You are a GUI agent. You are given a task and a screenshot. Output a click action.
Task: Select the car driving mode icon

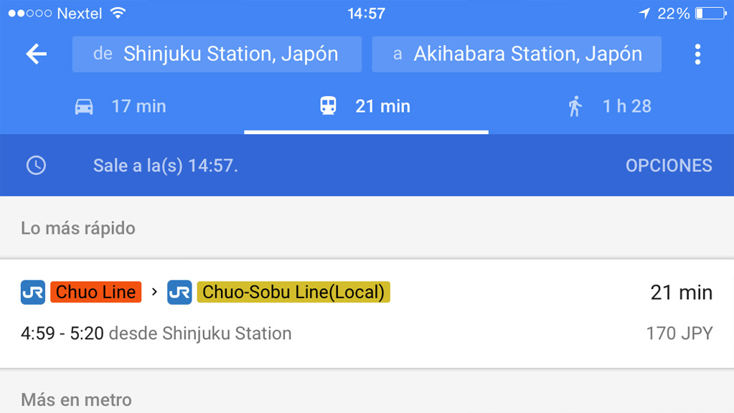(x=84, y=107)
